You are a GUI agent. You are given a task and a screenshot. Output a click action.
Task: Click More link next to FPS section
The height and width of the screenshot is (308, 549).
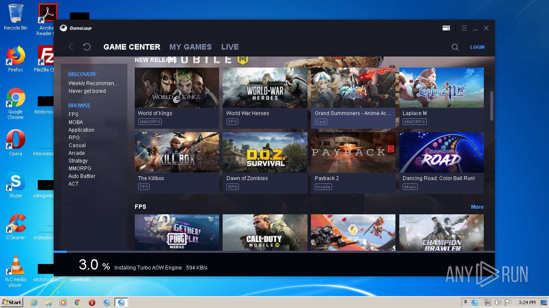(x=477, y=207)
